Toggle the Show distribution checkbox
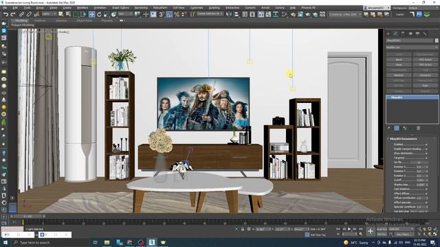 [426, 154]
